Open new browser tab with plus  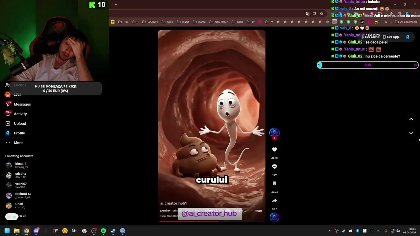pos(116,4)
